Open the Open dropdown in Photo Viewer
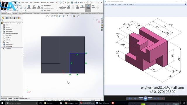This screenshot has width=187, height=105. (132, 4)
